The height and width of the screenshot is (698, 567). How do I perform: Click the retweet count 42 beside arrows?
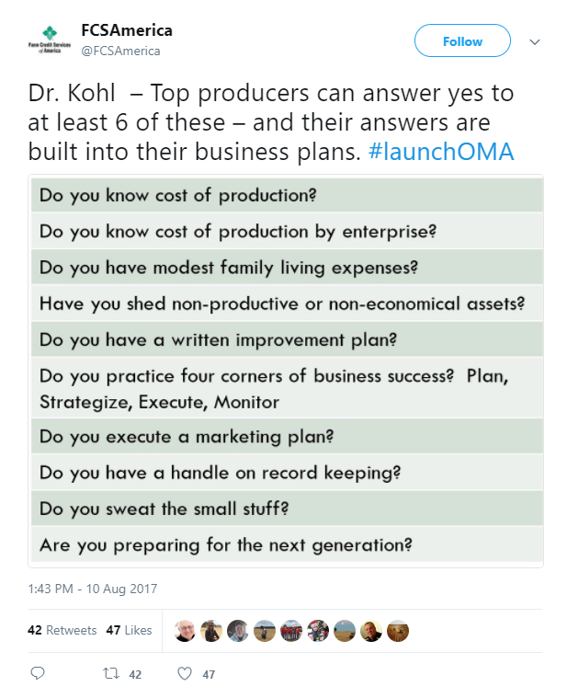(135, 674)
